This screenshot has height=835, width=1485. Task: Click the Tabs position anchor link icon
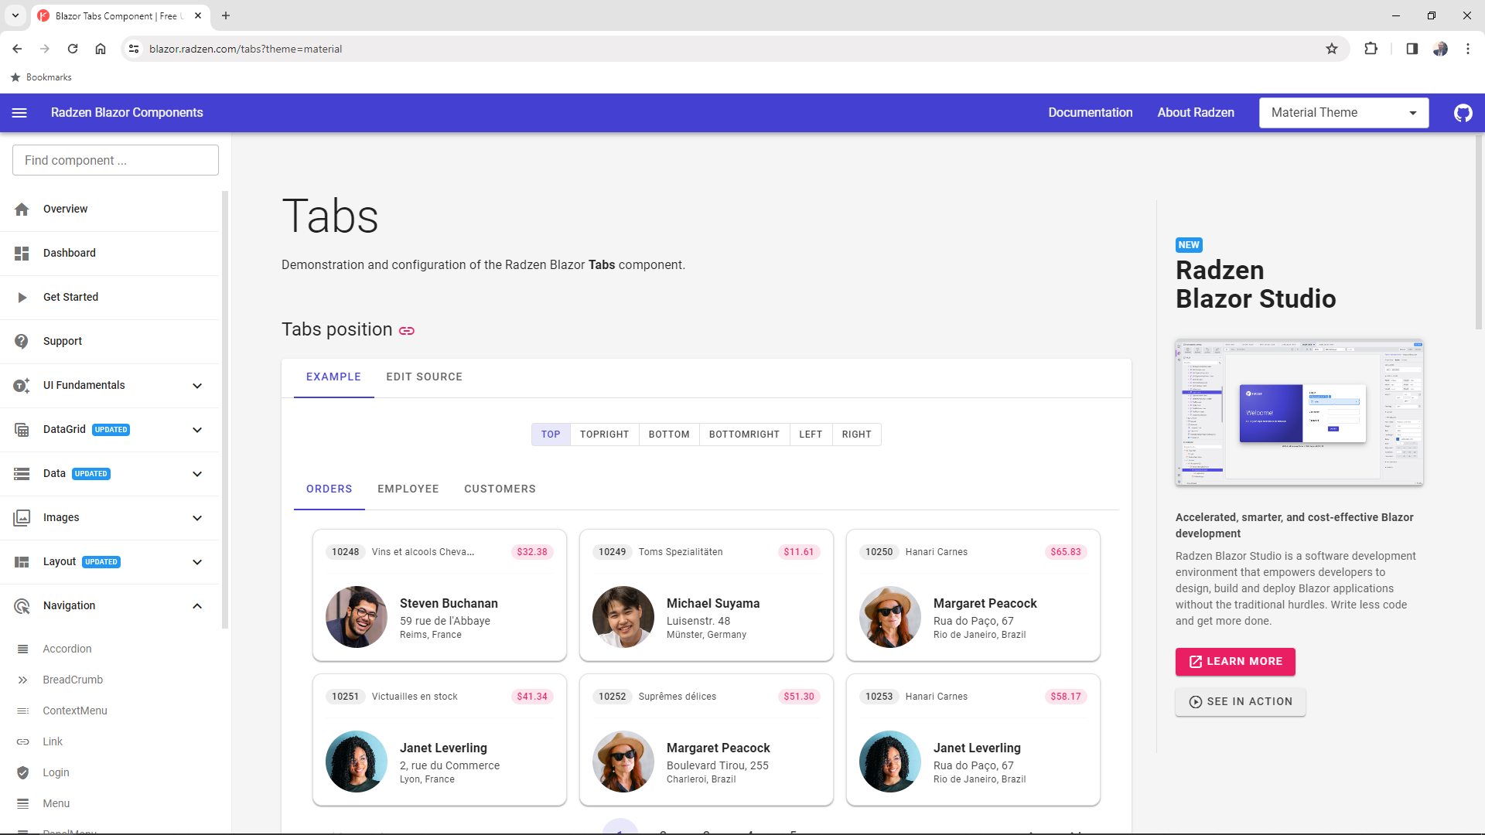pos(406,330)
